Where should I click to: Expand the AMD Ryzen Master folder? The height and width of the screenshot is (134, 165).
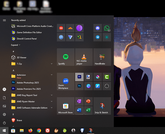(x=51, y=101)
